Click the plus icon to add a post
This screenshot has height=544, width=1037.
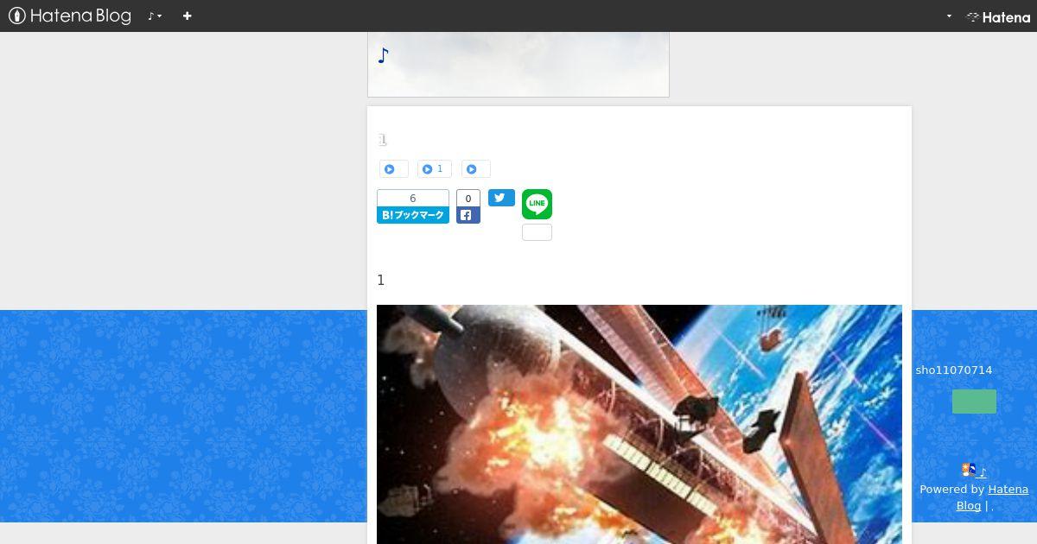[x=187, y=16]
